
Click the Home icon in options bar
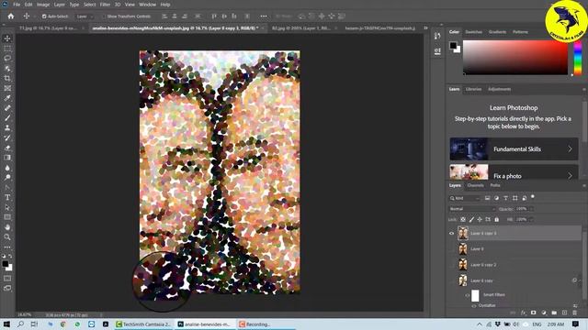click(x=11, y=16)
